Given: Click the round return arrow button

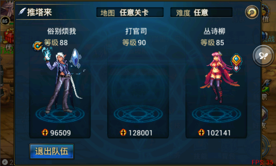Looking at the screenshot, I should click(252, 12).
